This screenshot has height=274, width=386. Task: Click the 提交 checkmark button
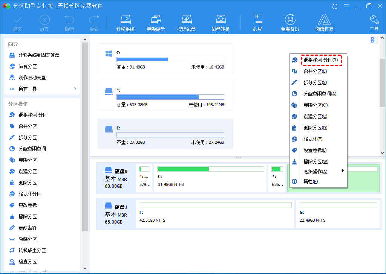pyautogui.click(x=18, y=23)
